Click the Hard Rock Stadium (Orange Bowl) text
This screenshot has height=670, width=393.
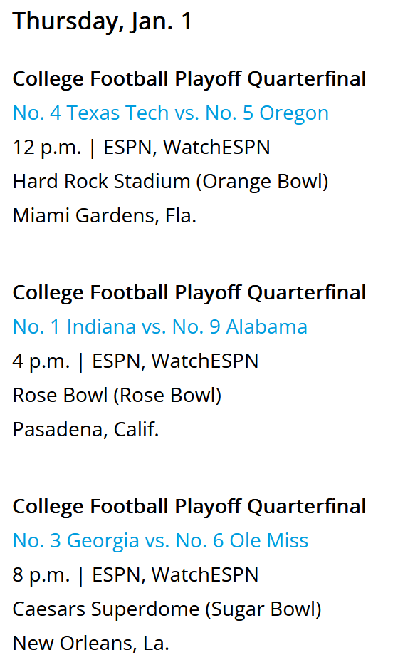coord(171,182)
